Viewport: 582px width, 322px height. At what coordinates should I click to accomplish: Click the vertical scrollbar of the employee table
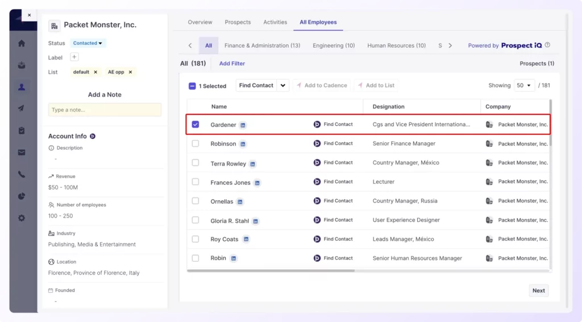tap(550, 122)
